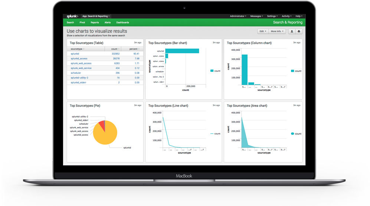This screenshot has height=206, width=370.
Task: Select the scheduler sourcetype row
Action: click(x=76, y=73)
